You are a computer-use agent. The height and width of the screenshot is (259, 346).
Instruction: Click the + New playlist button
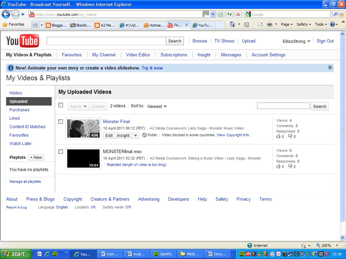[x=36, y=157]
